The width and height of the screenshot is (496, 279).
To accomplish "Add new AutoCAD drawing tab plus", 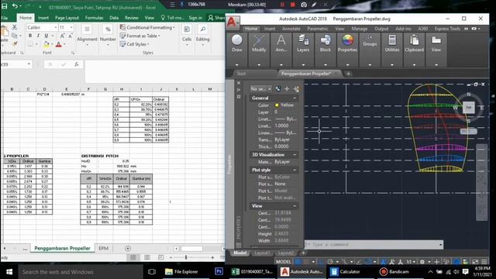I will point(348,74).
